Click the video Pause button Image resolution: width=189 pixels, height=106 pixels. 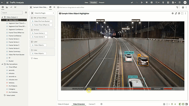pyautogui.click(x=89, y=89)
